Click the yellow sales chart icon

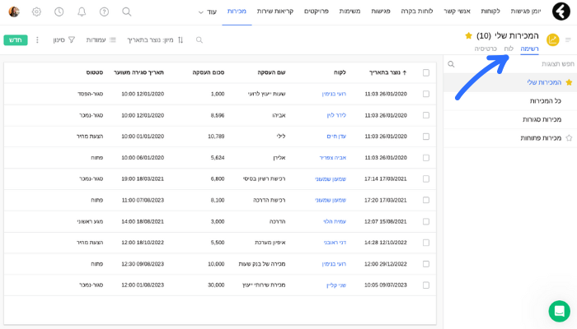pos(553,39)
